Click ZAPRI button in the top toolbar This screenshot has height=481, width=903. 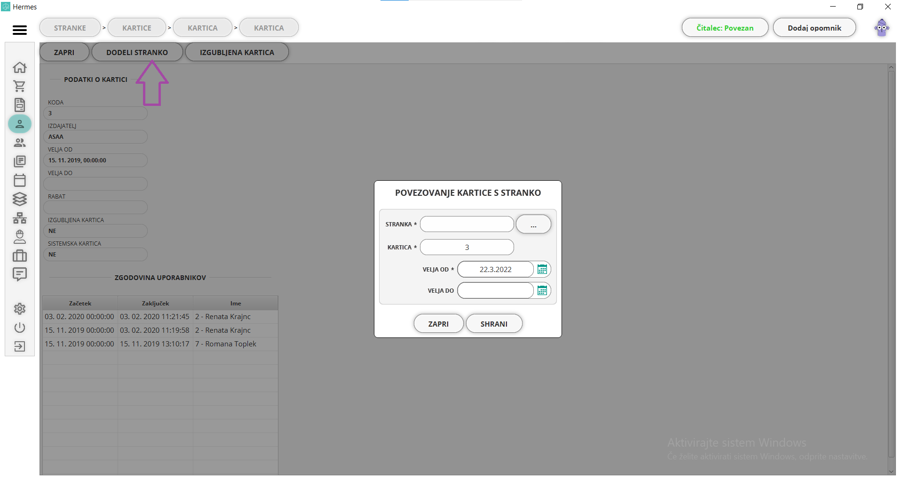tap(64, 52)
